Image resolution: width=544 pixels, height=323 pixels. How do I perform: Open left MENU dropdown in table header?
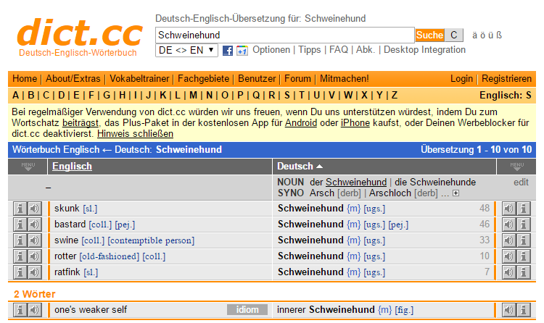coord(28,167)
